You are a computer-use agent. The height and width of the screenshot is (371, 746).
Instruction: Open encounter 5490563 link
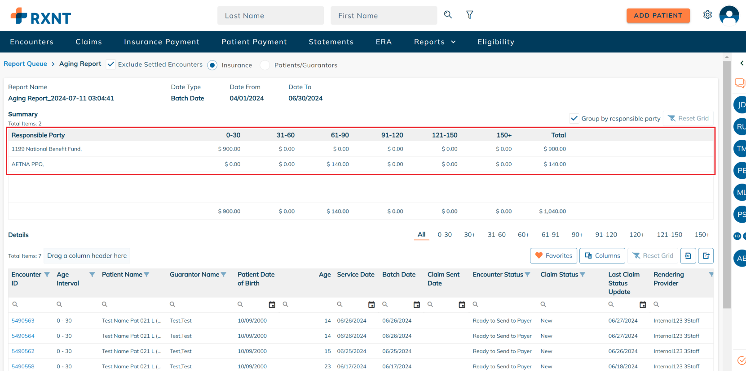point(23,321)
